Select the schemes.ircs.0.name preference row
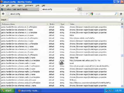Viewport: 124px width, 93px height. pos(61,35)
